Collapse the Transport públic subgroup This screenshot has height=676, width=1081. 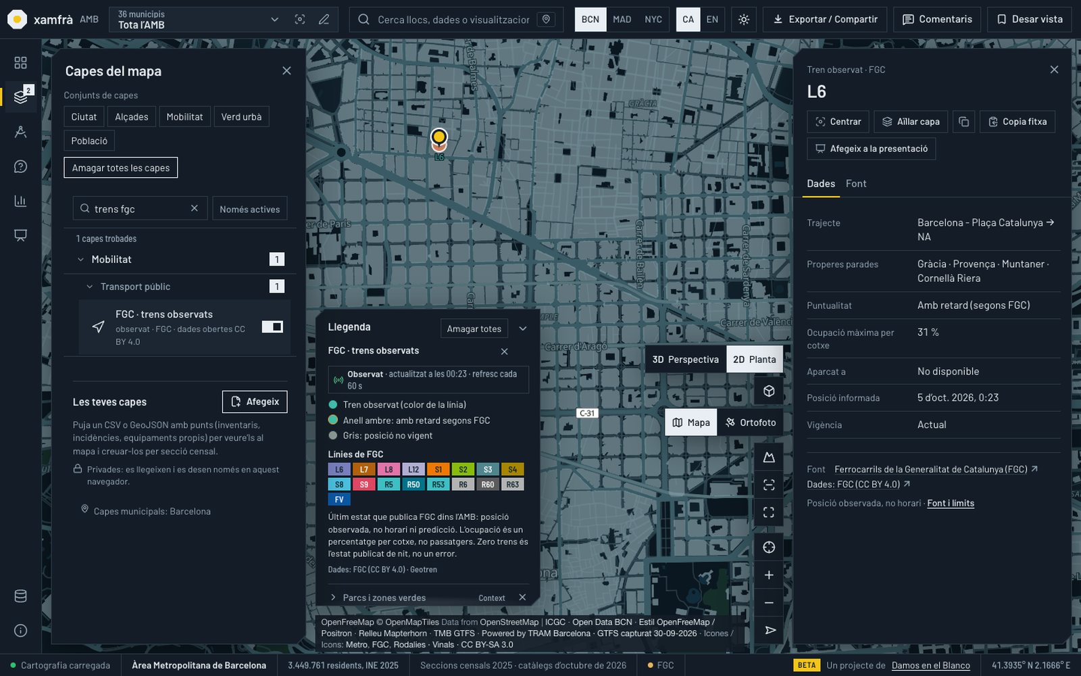pyautogui.click(x=89, y=287)
